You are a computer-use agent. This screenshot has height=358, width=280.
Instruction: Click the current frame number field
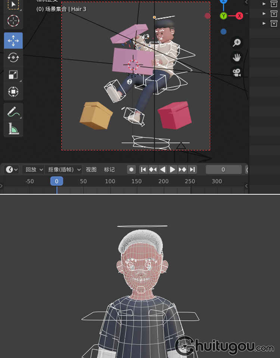(x=223, y=170)
